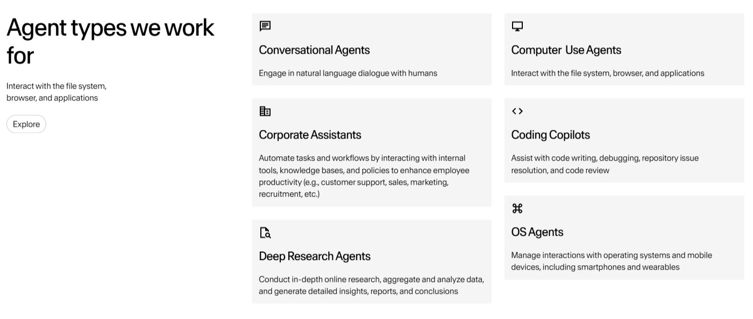The width and height of the screenshot is (753, 319).
Task: Open the Conversational Agents heading
Action: coord(314,50)
